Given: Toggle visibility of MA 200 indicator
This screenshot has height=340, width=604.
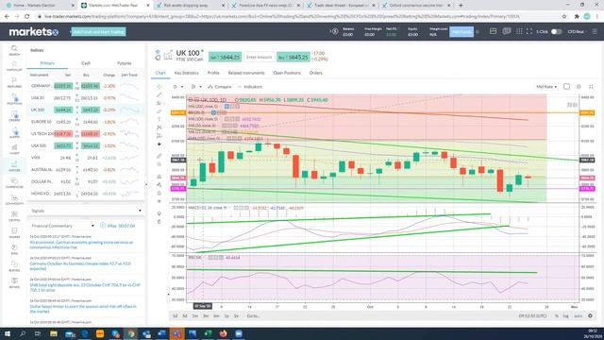Looking at the screenshot, I should [226, 107].
